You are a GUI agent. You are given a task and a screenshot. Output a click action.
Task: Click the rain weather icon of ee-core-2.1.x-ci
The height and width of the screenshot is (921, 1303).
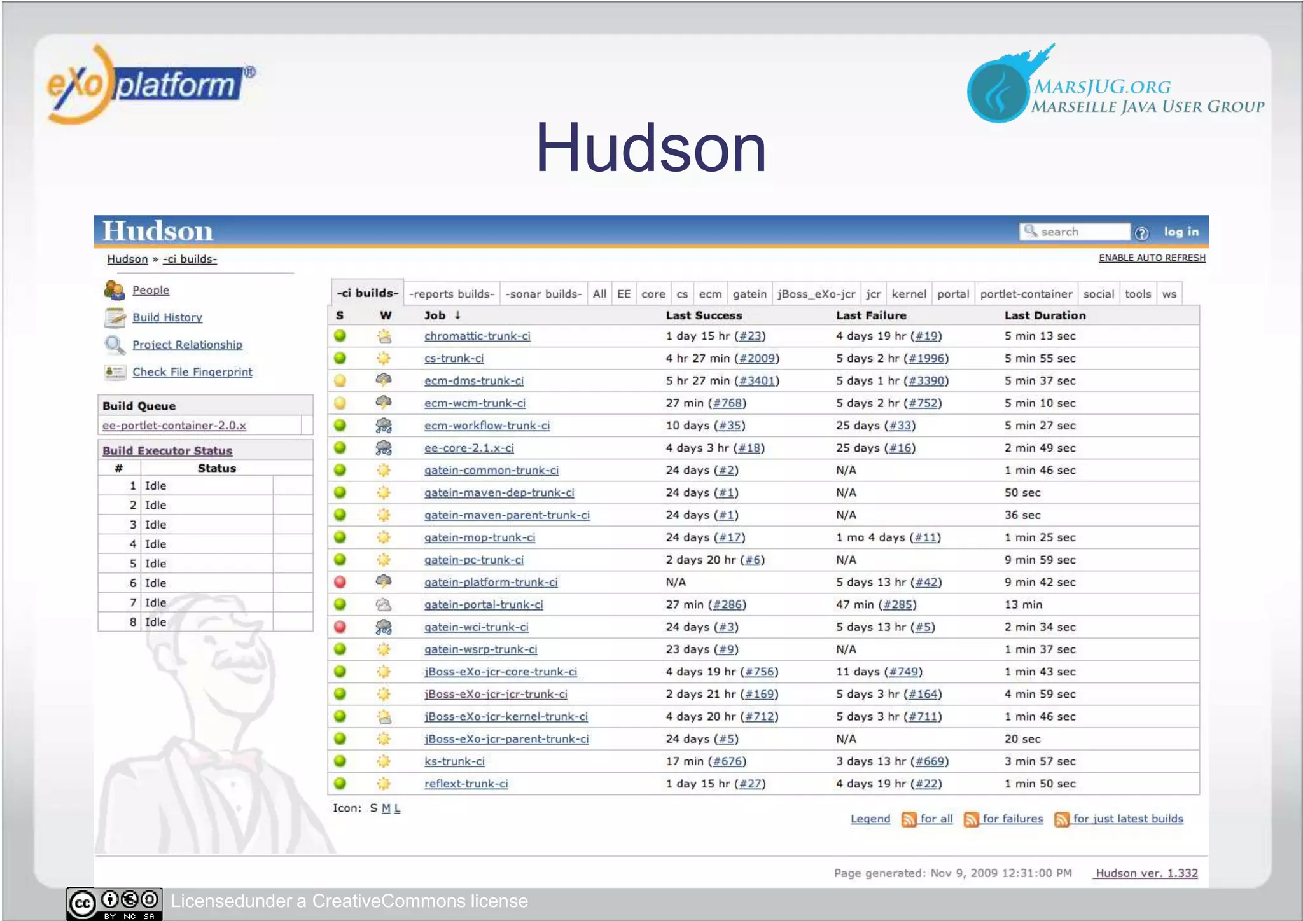pyautogui.click(x=384, y=448)
